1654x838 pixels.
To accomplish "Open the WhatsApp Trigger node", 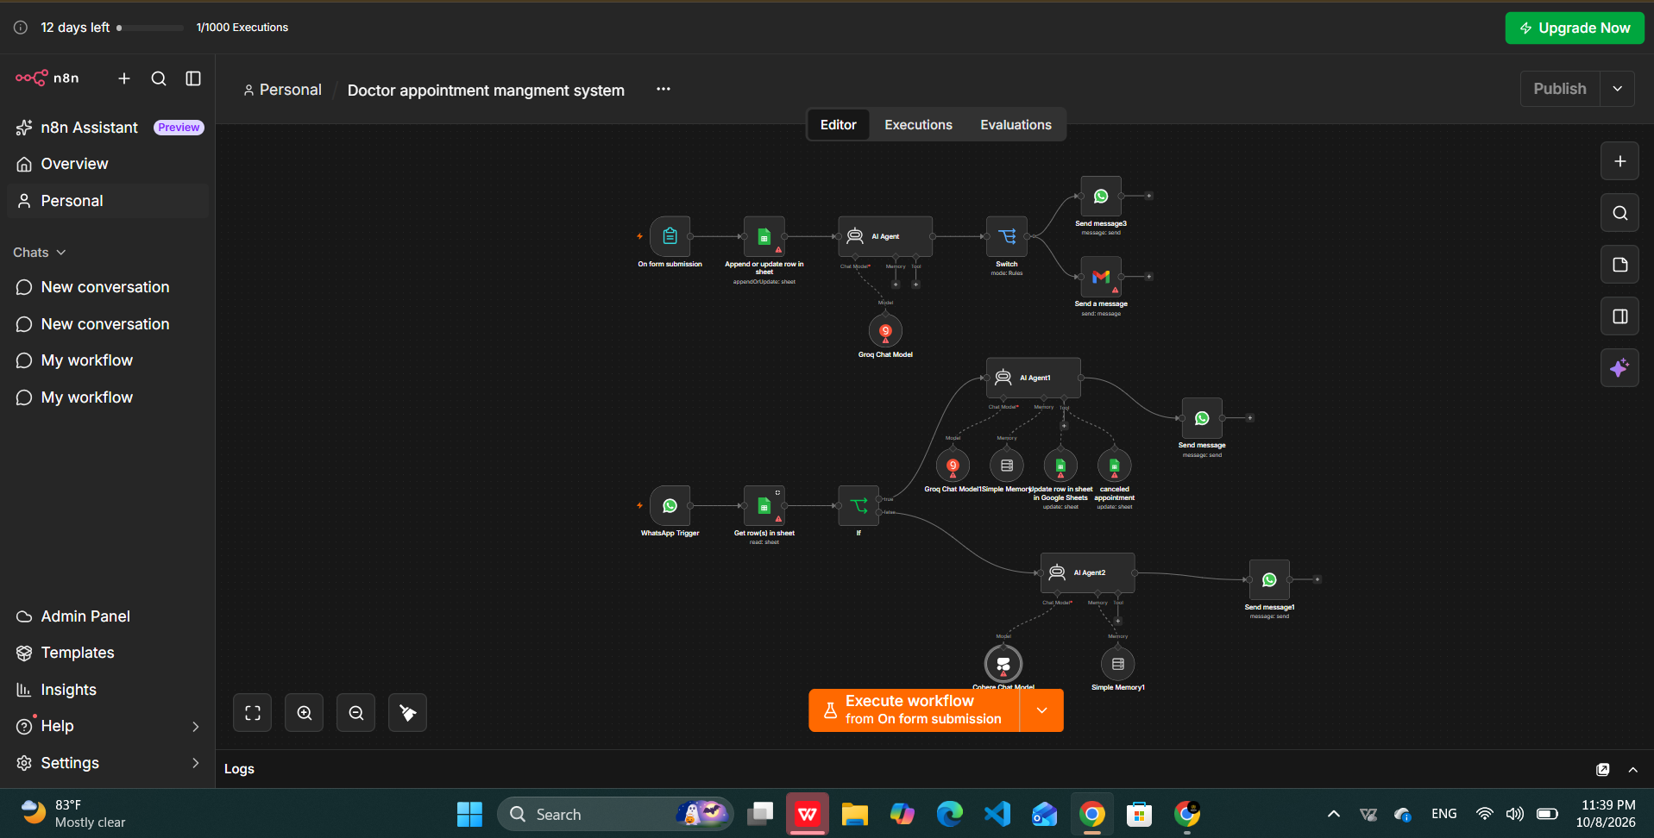I will click(670, 506).
